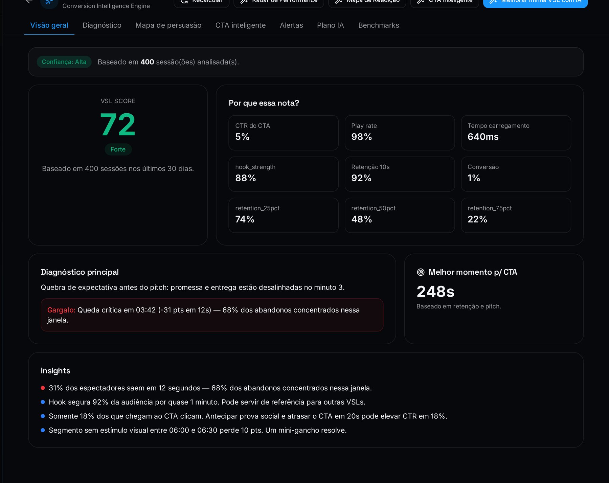Click the retention_75pct 22% card
609x483 pixels.
(x=516, y=215)
